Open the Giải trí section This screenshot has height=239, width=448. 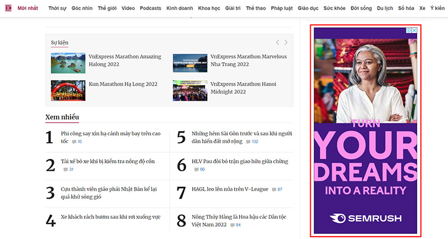(x=233, y=8)
